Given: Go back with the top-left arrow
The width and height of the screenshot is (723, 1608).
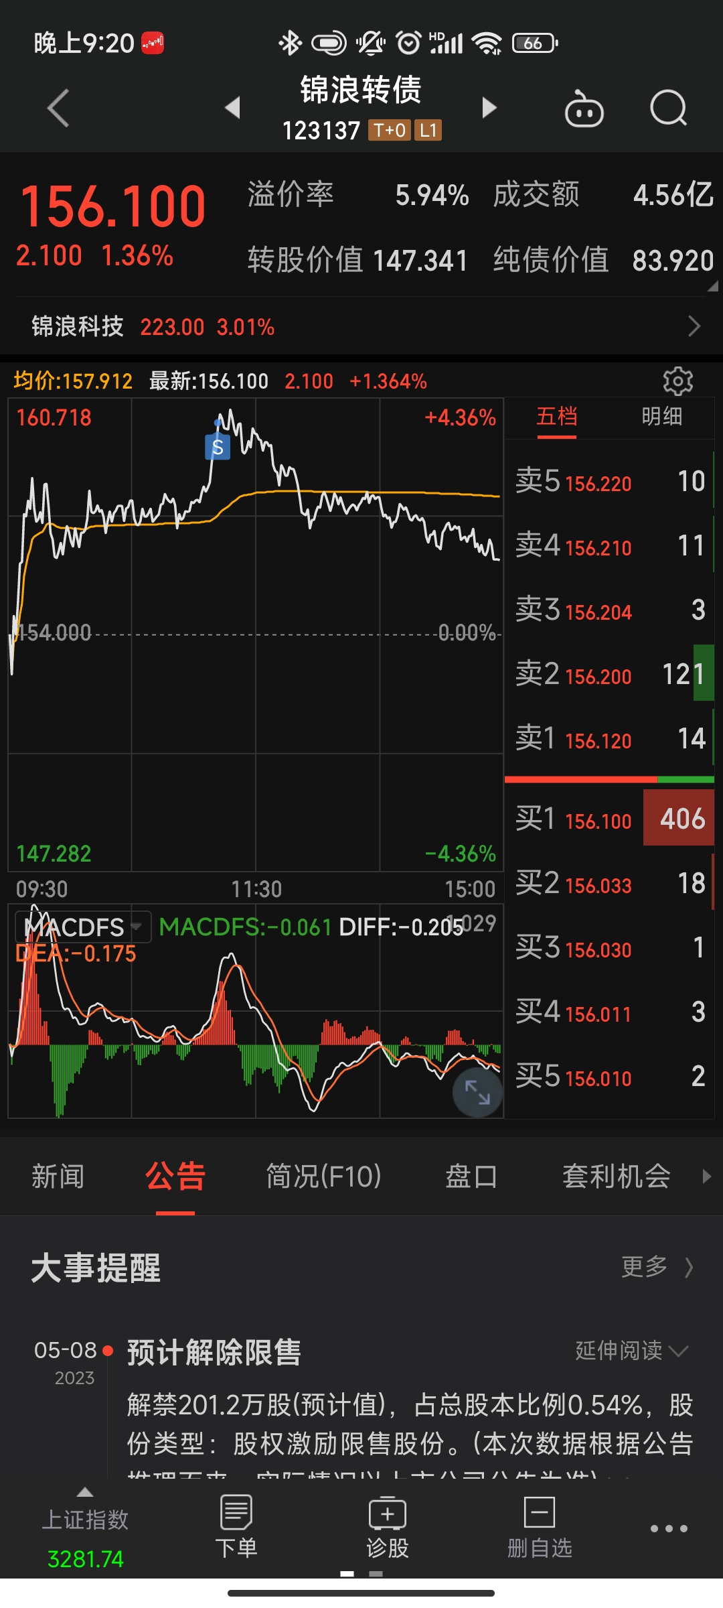Looking at the screenshot, I should [x=58, y=108].
